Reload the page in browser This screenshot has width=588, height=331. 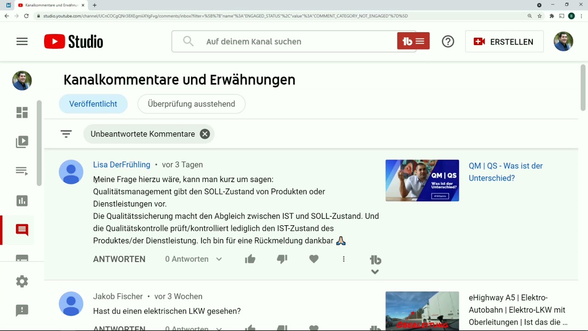tap(26, 16)
